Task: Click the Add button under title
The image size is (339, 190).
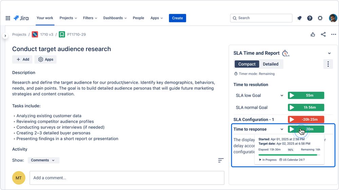Action: [x=22, y=60]
